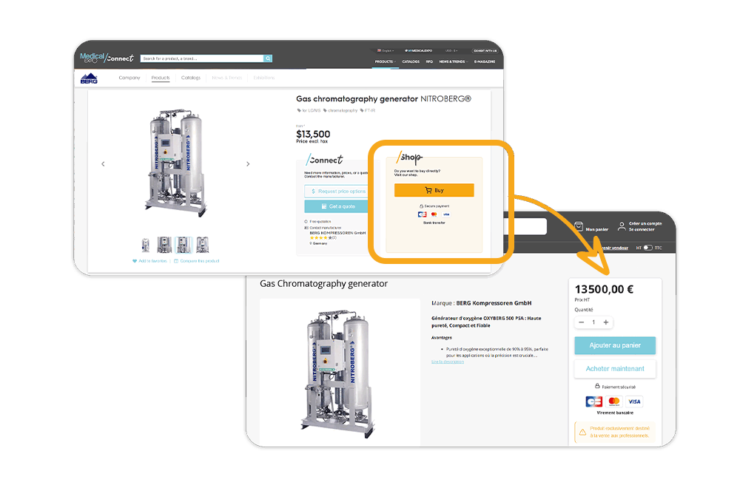The width and height of the screenshot is (740, 488).
Task: Increase quantity with the plus button
Action: tap(606, 322)
